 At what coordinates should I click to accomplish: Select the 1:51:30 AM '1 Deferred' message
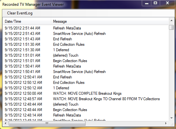tap(61, 50)
